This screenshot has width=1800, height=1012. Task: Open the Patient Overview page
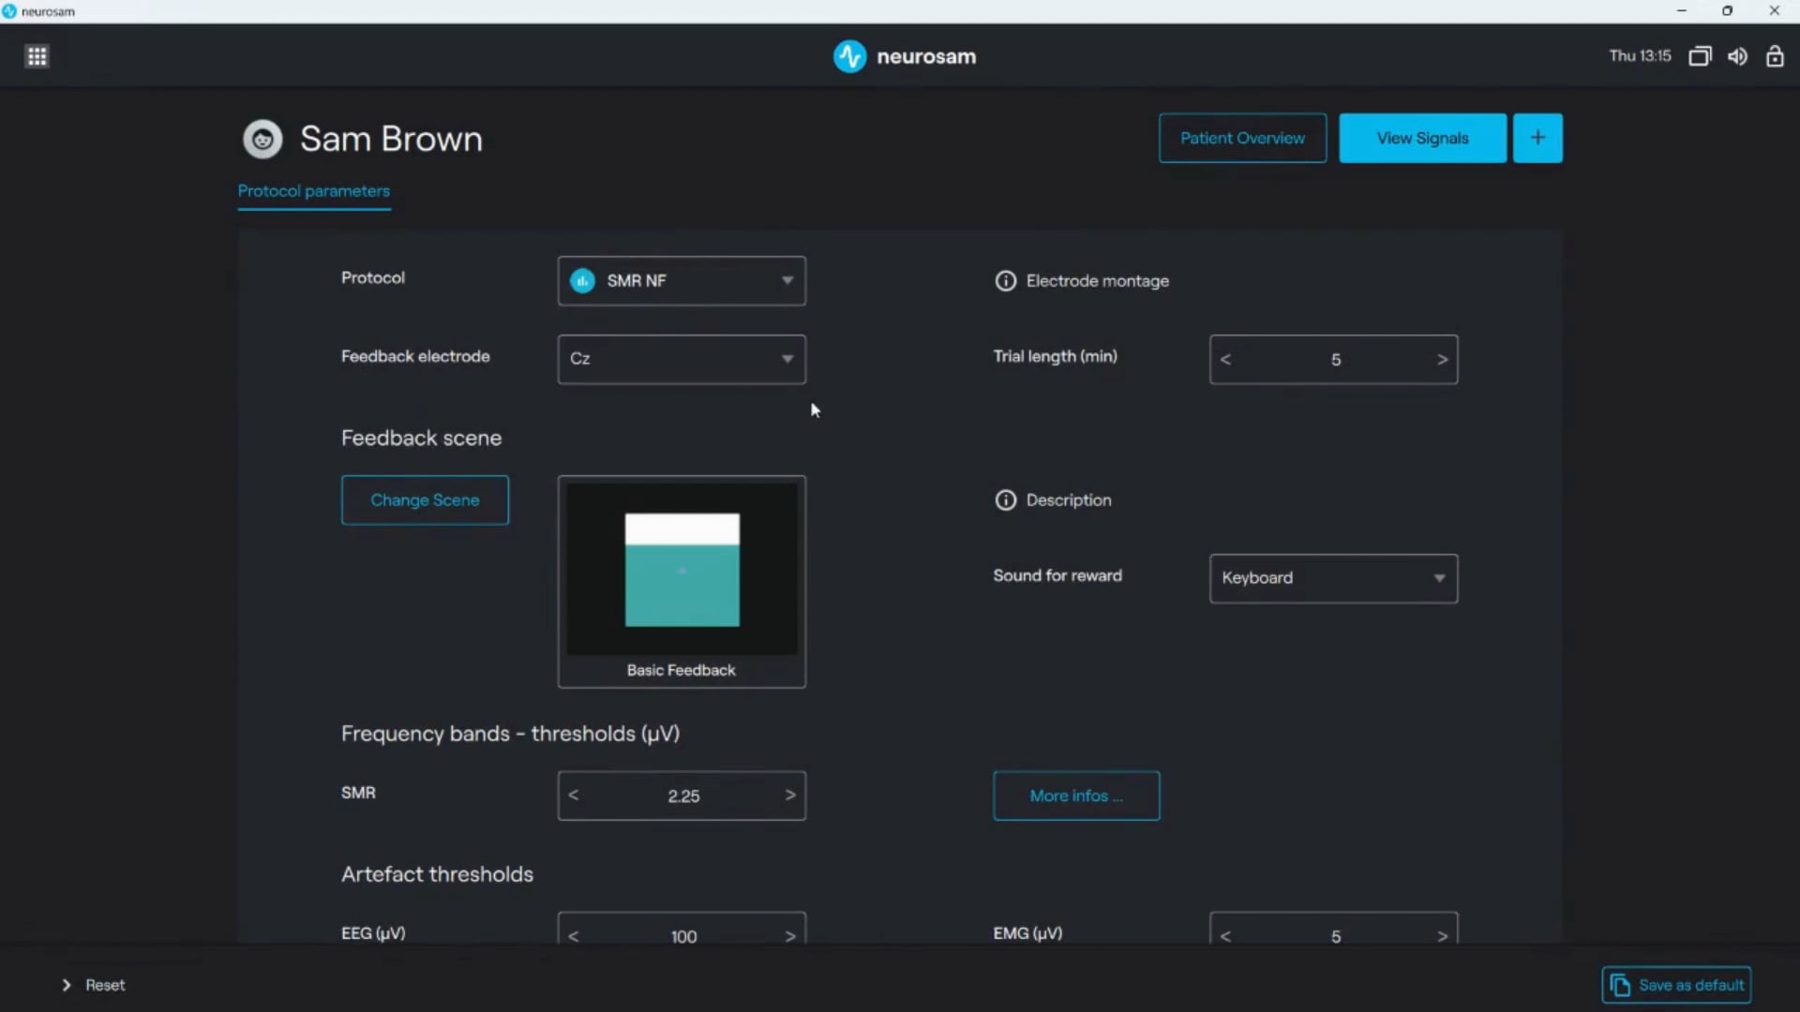(1242, 138)
